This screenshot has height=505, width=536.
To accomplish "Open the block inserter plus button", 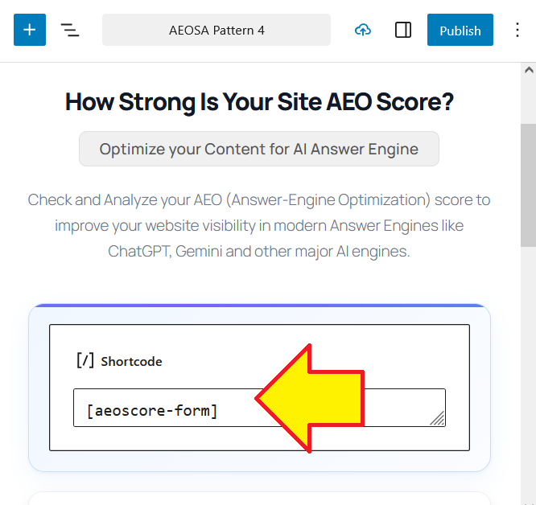I will pyautogui.click(x=30, y=30).
